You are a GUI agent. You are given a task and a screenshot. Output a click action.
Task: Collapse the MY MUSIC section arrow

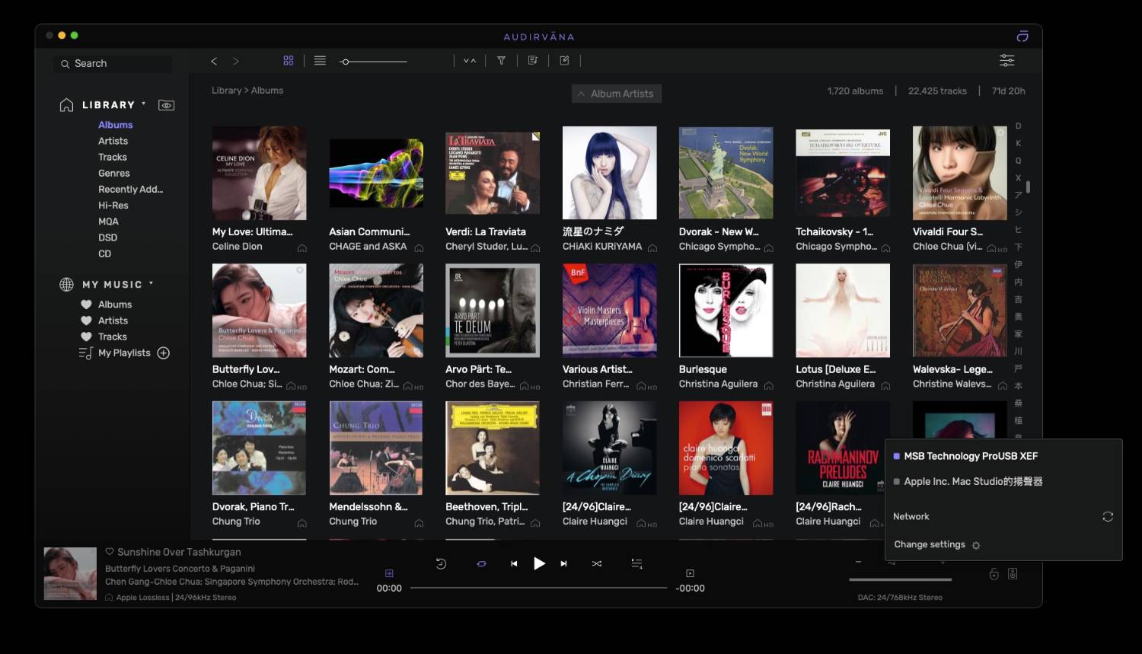pyautogui.click(x=151, y=283)
